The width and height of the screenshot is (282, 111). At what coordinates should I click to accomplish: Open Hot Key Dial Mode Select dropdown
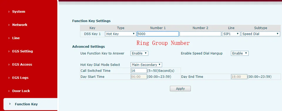[146, 65]
